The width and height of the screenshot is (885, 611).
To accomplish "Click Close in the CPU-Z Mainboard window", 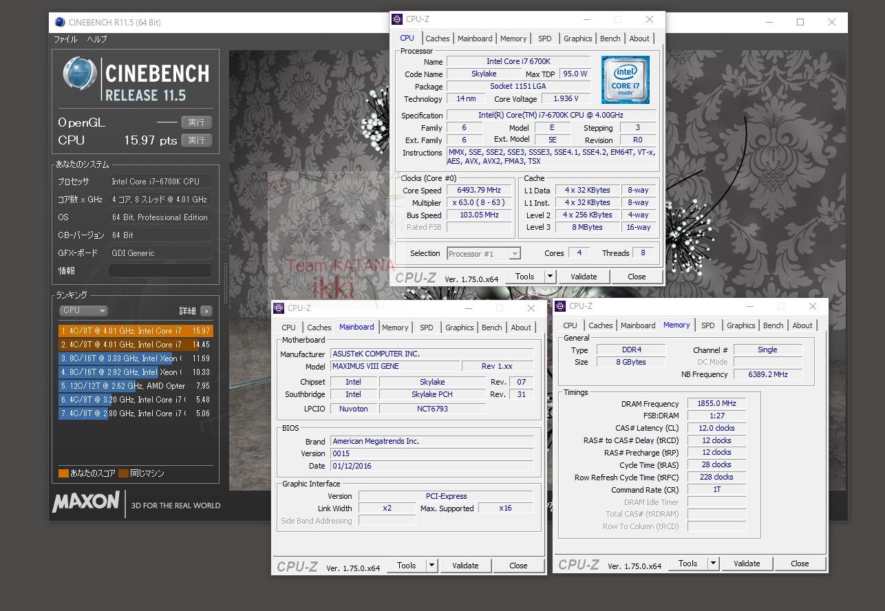I will tap(518, 566).
